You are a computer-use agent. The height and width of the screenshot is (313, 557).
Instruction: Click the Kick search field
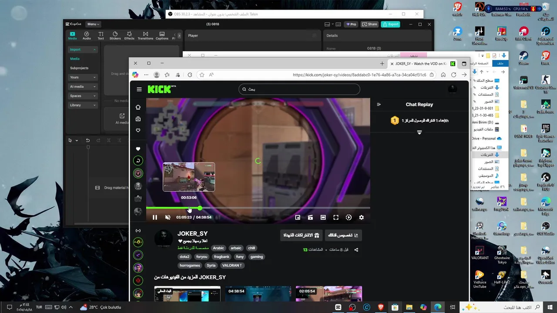coord(299,89)
